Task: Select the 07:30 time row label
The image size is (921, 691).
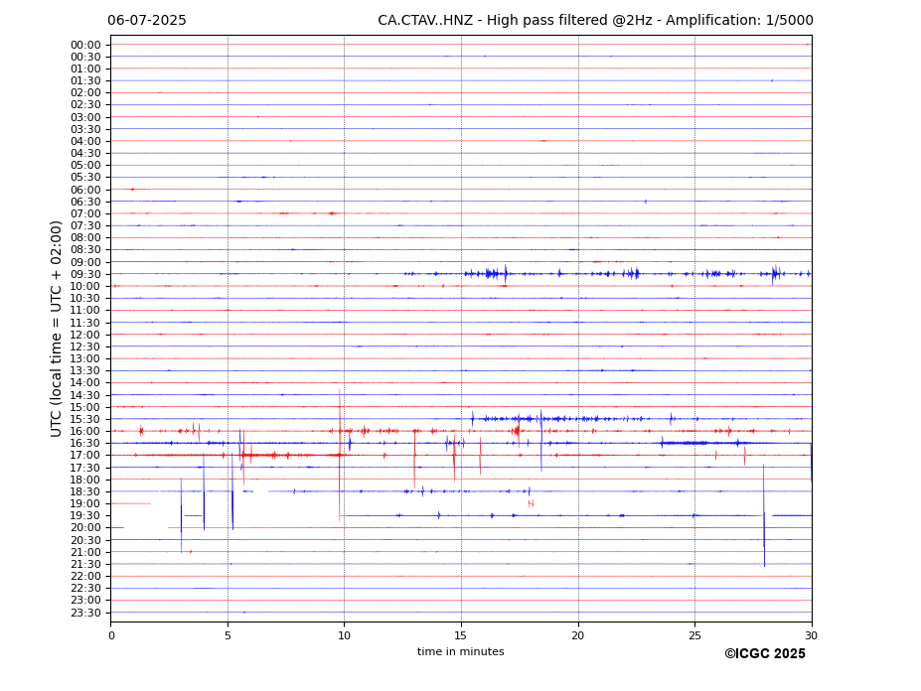Action: pos(85,226)
